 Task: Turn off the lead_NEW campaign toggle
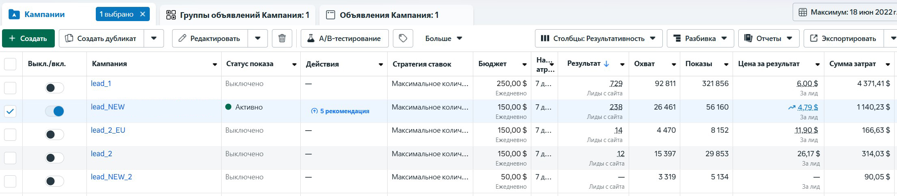tap(54, 111)
